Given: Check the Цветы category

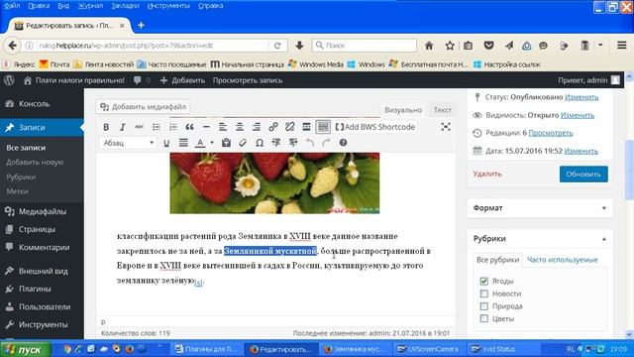Looking at the screenshot, I should click(x=484, y=318).
